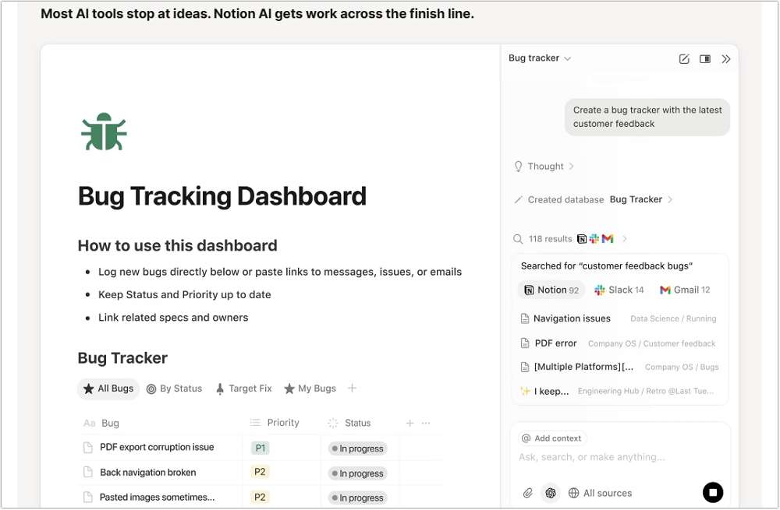
Task: Switch to the By Status view
Action: (x=174, y=388)
